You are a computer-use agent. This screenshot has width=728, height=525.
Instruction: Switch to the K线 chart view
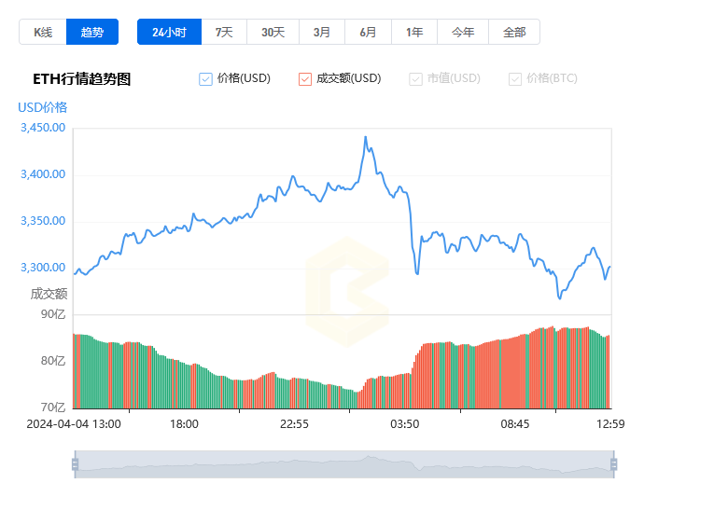[43, 32]
